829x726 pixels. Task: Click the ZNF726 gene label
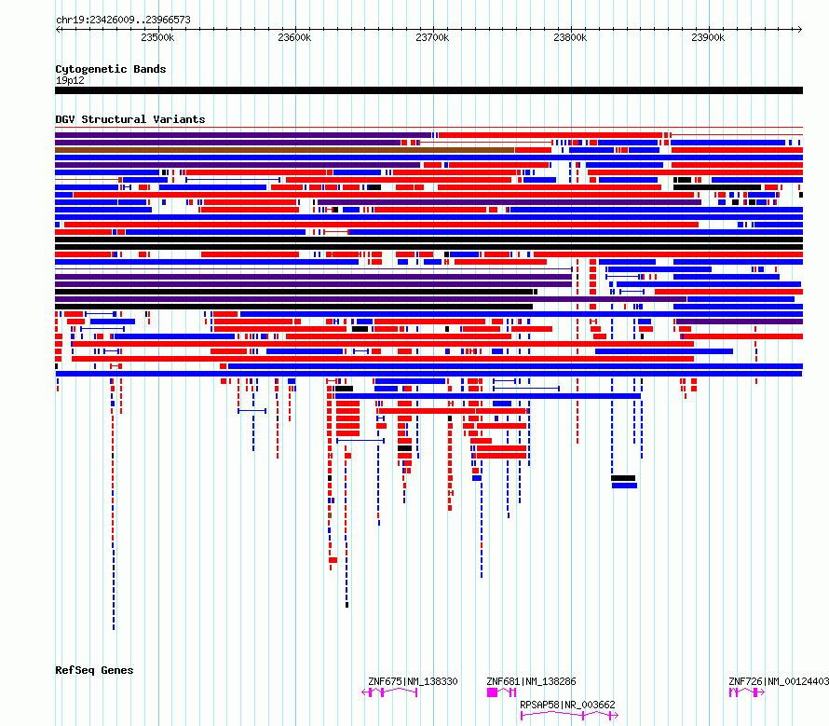[779, 681]
